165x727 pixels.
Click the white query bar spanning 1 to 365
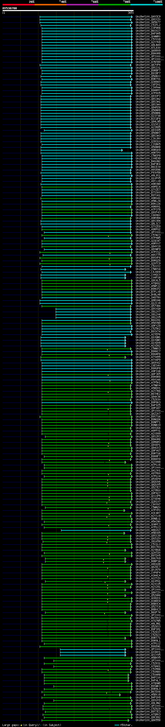(x=68, y=11)
